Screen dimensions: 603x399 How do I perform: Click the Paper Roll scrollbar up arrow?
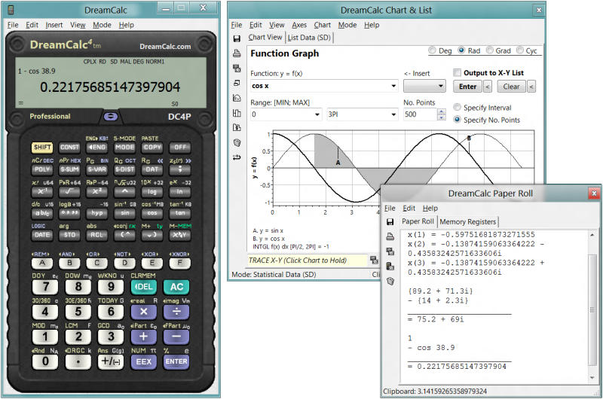(x=592, y=235)
